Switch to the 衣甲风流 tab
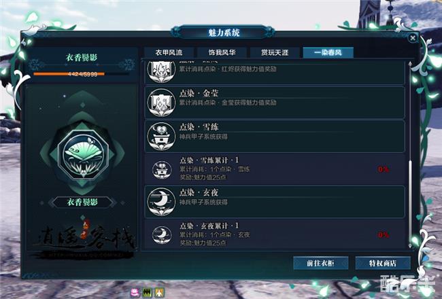This screenshot has width=442, height=299. (169, 53)
